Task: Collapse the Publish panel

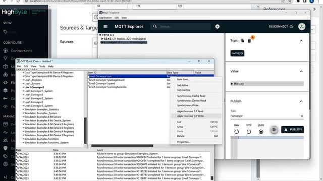Action: [x=301, y=101]
